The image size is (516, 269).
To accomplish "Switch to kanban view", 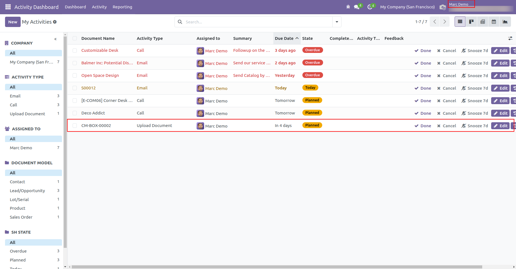I will pyautogui.click(x=471, y=22).
